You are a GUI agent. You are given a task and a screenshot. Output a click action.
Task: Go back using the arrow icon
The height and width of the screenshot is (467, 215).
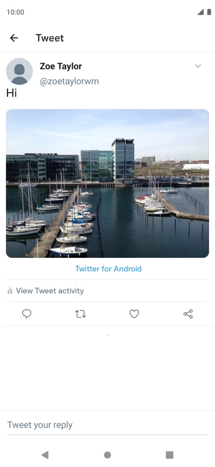click(x=14, y=38)
